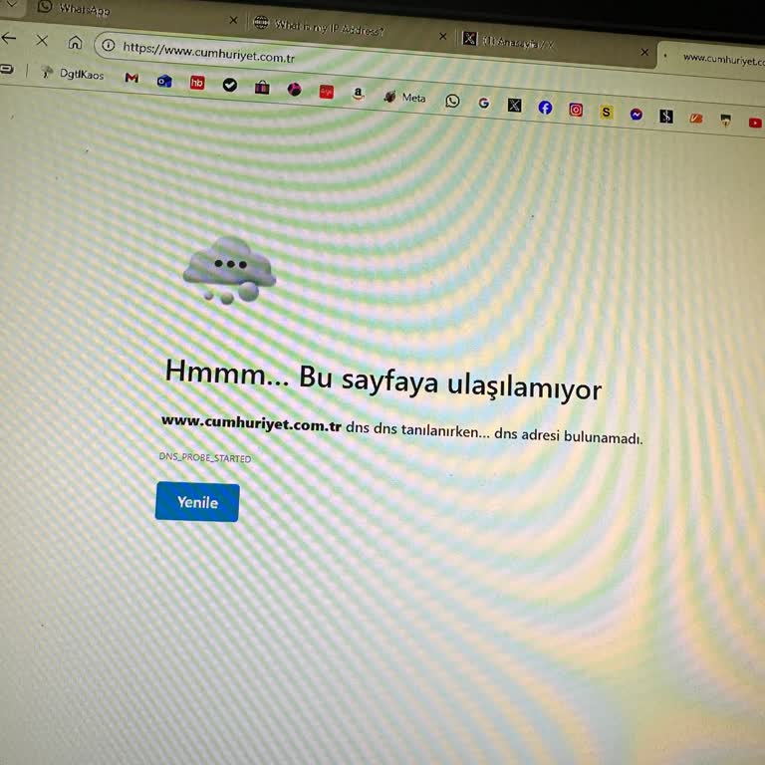765x765 pixels.
Task: Expand the tab actions chevron at top-left
Action: coord(11,4)
